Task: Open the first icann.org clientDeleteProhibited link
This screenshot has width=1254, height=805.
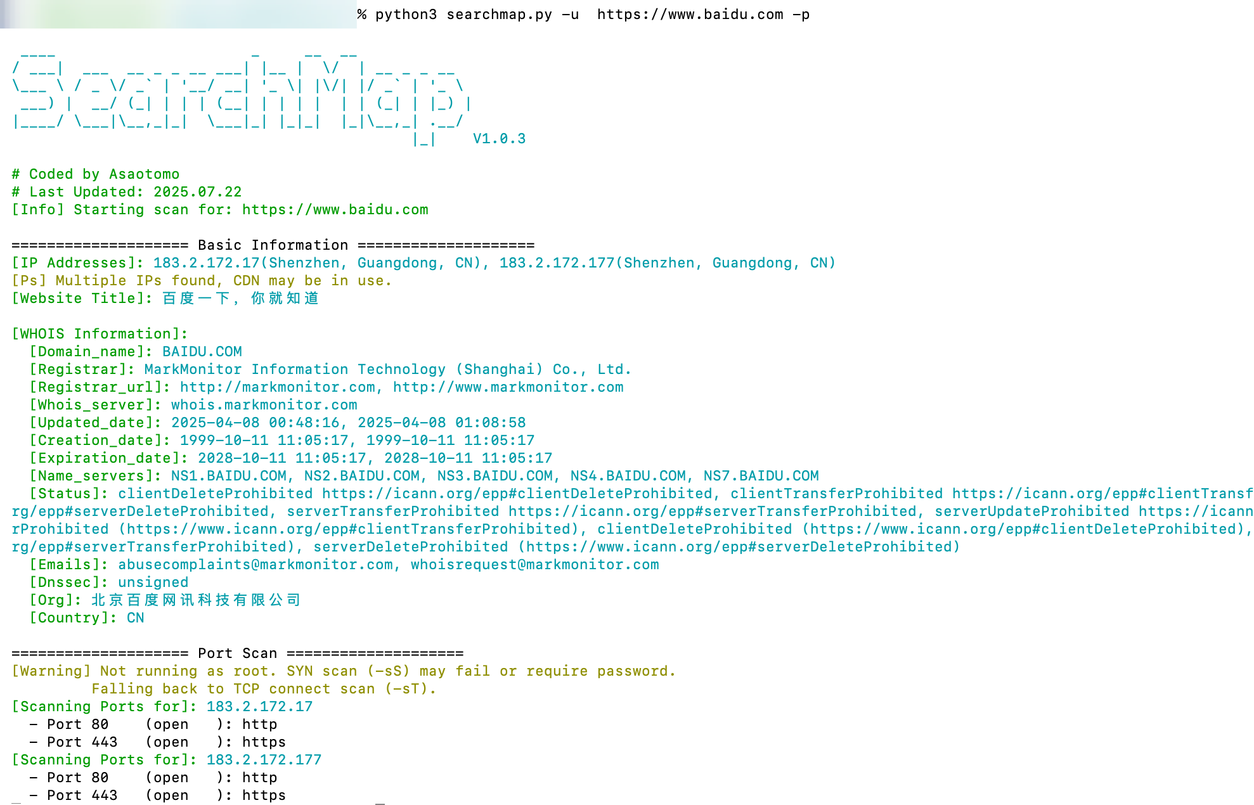Action: pyautogui.click(x=517, y=494)
